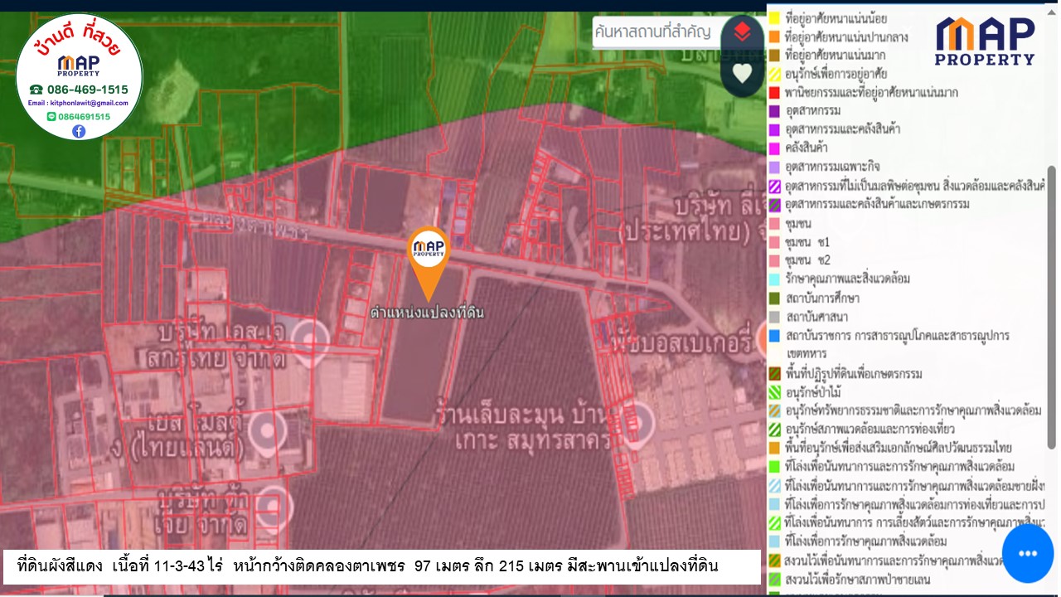Click the blue สถาบันราชการ legend swatch

774,336
